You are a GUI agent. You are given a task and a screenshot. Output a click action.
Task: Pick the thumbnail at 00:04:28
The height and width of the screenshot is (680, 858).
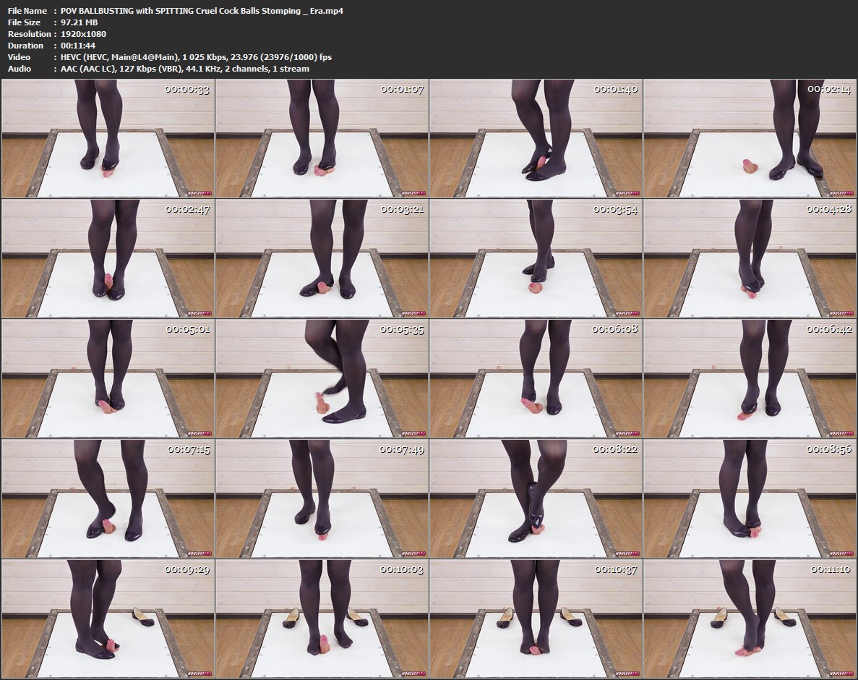pyautogui.click(x=750, y=258)
